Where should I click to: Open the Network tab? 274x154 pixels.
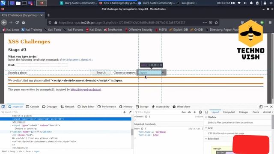coord(68,107)
